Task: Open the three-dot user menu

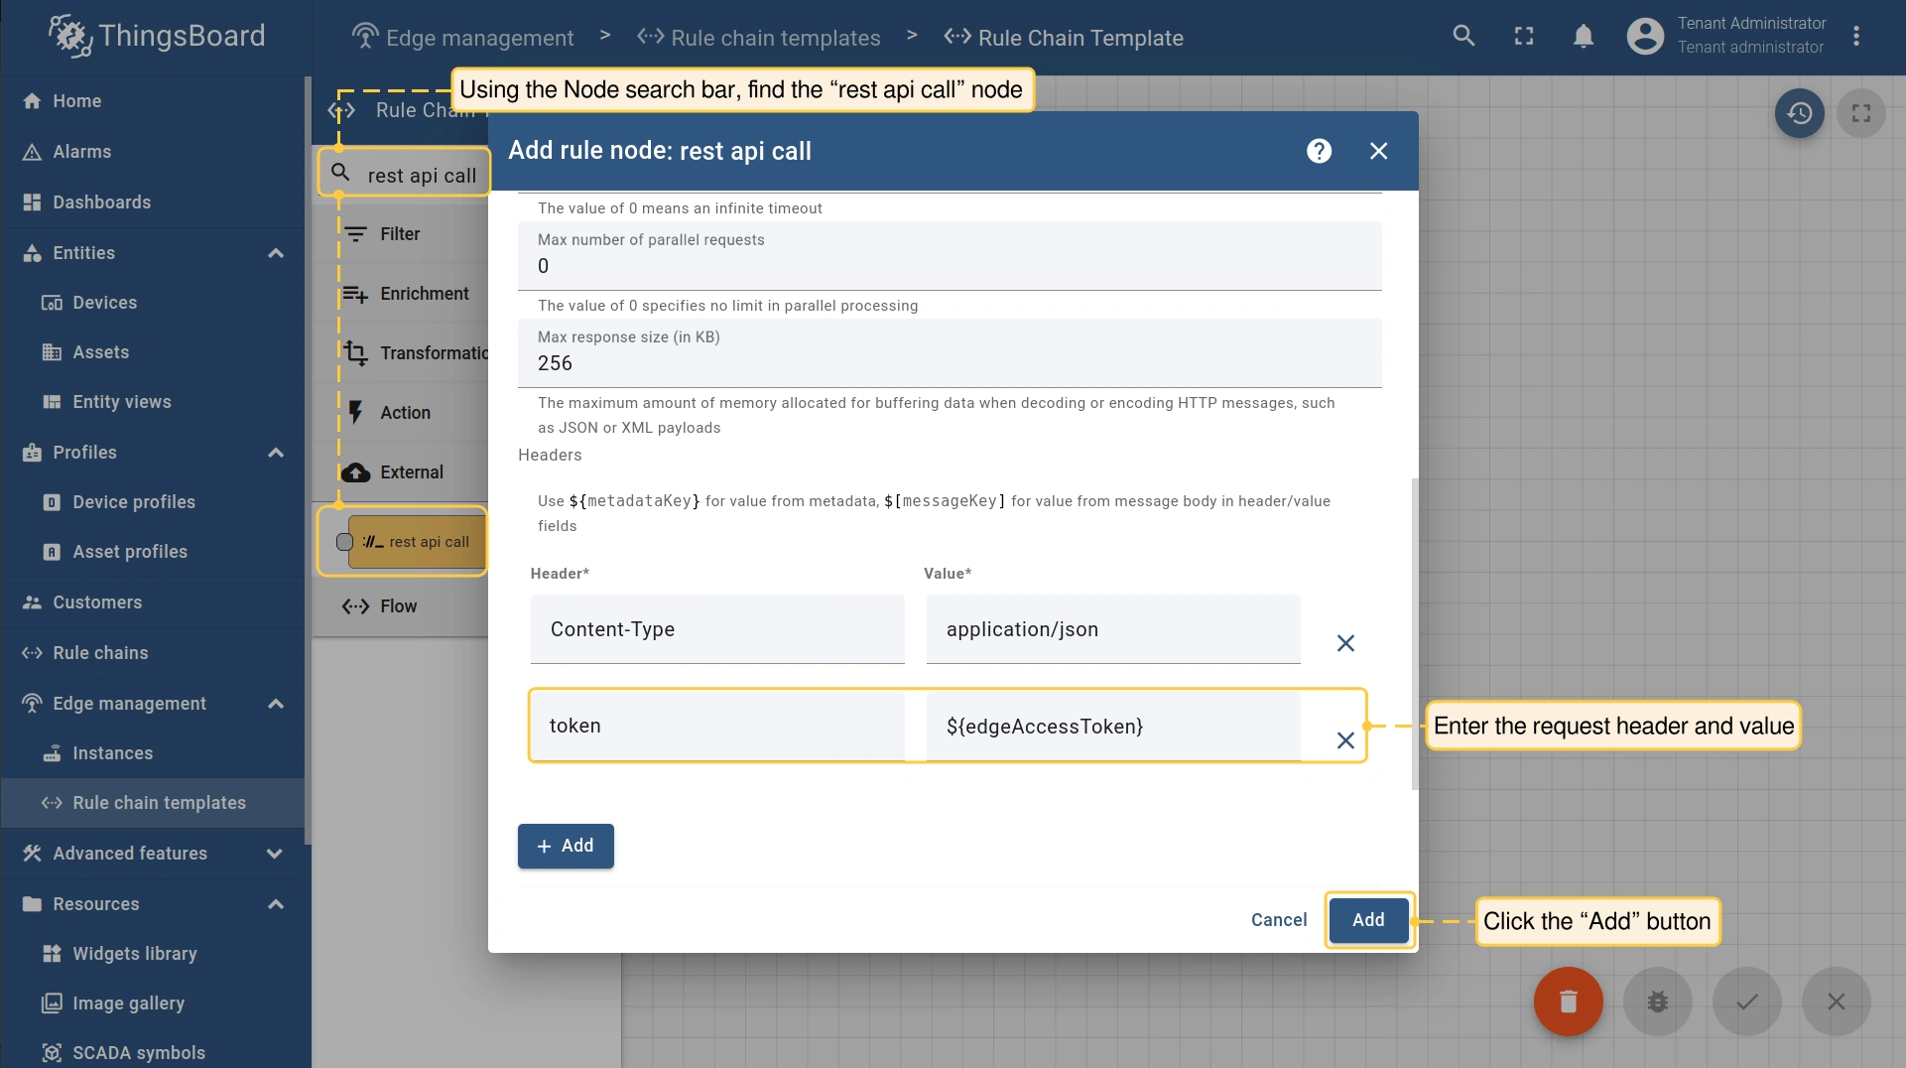Action: tap(1856, 37)
